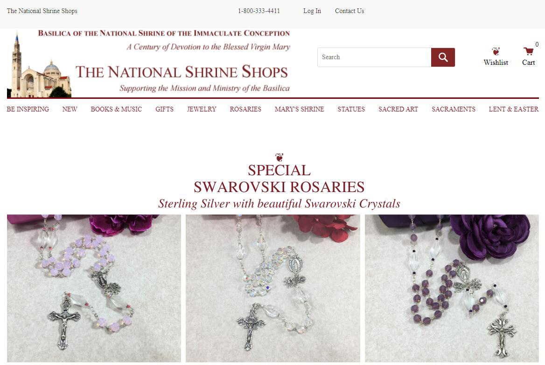Go to Mary's Shrine section
This screenshot has height=365, width=545.
pos(299,109)
